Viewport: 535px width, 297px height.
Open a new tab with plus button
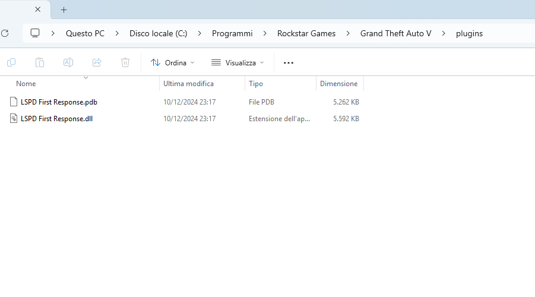(64, 10)
